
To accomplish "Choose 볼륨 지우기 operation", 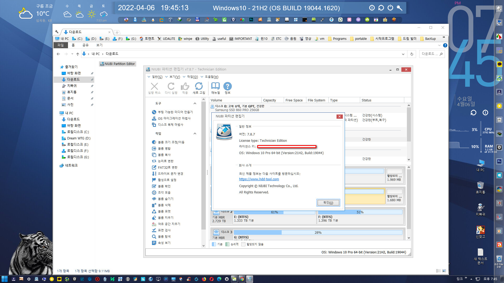I will (163, 218).
